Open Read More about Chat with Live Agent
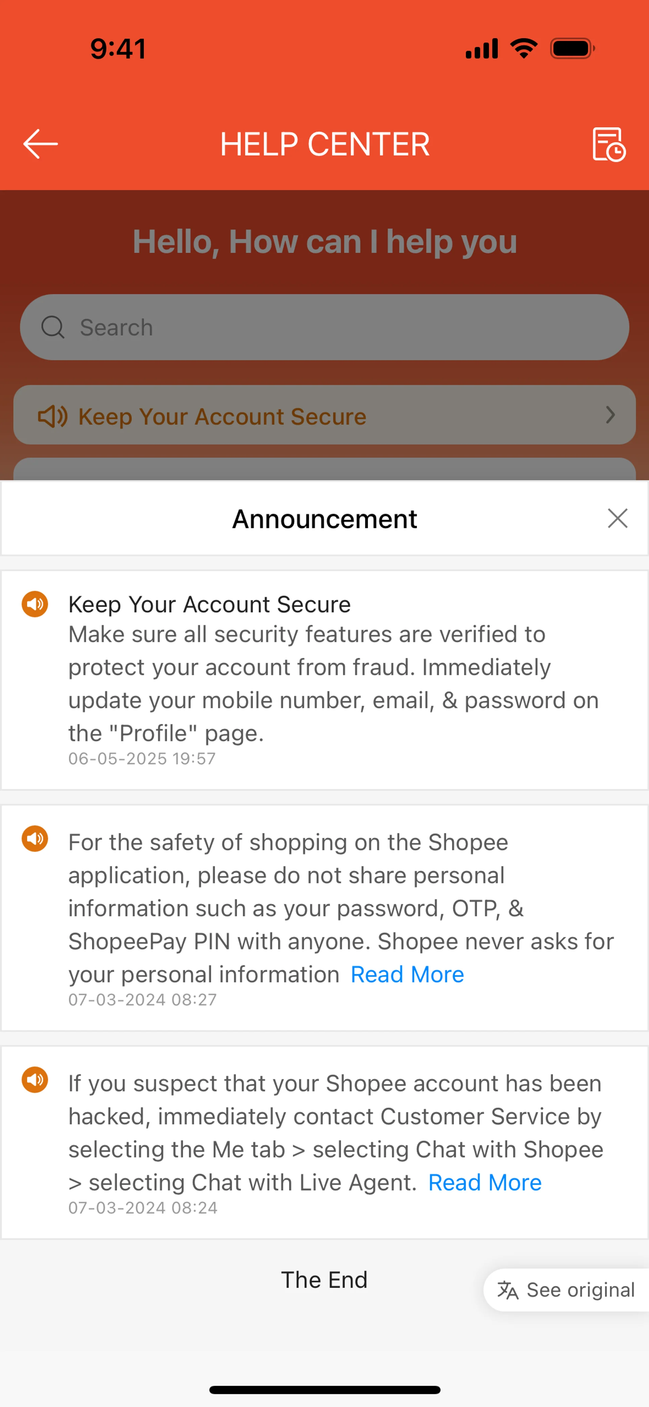This screenshot has width=649, height=1407. 485,1183
